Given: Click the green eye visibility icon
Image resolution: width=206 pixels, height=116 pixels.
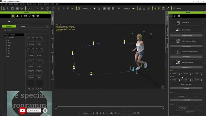Looking at the screenshot, I should tap(72, 8).
